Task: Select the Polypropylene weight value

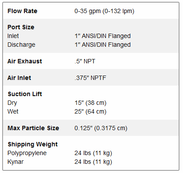Action: click(93, 153)
